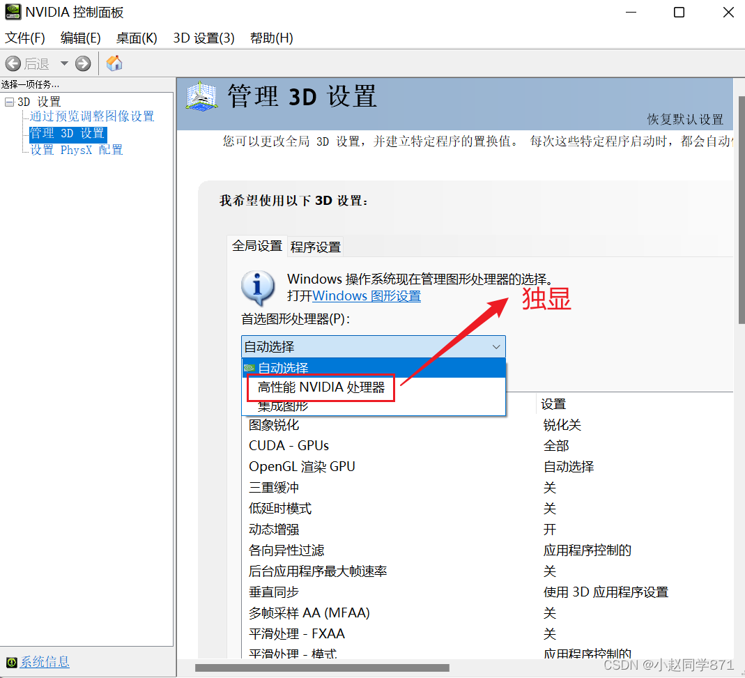Select the 平滑处理 - FXAA row
Screen dimensions: 745x678
click(487, 634)
